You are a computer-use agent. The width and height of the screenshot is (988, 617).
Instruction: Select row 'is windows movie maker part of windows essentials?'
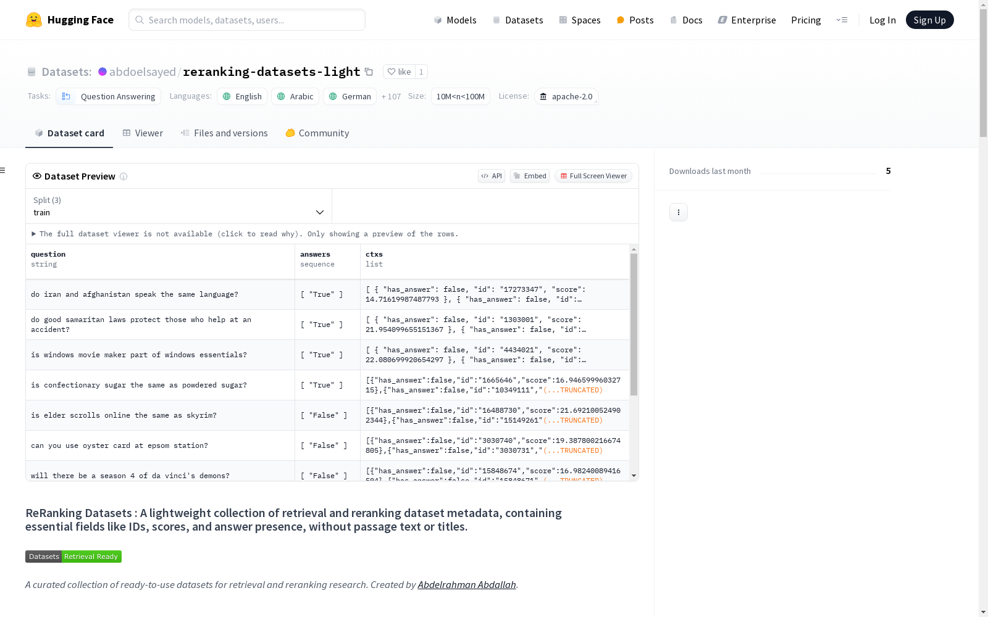pos(328,355)
